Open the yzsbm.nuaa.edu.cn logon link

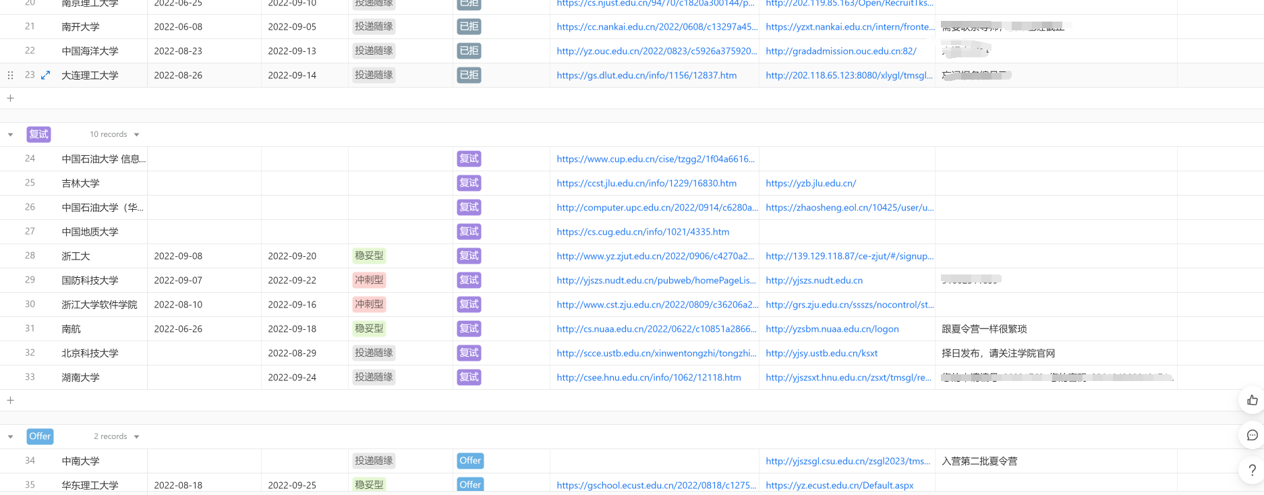[x=832, y=329]
